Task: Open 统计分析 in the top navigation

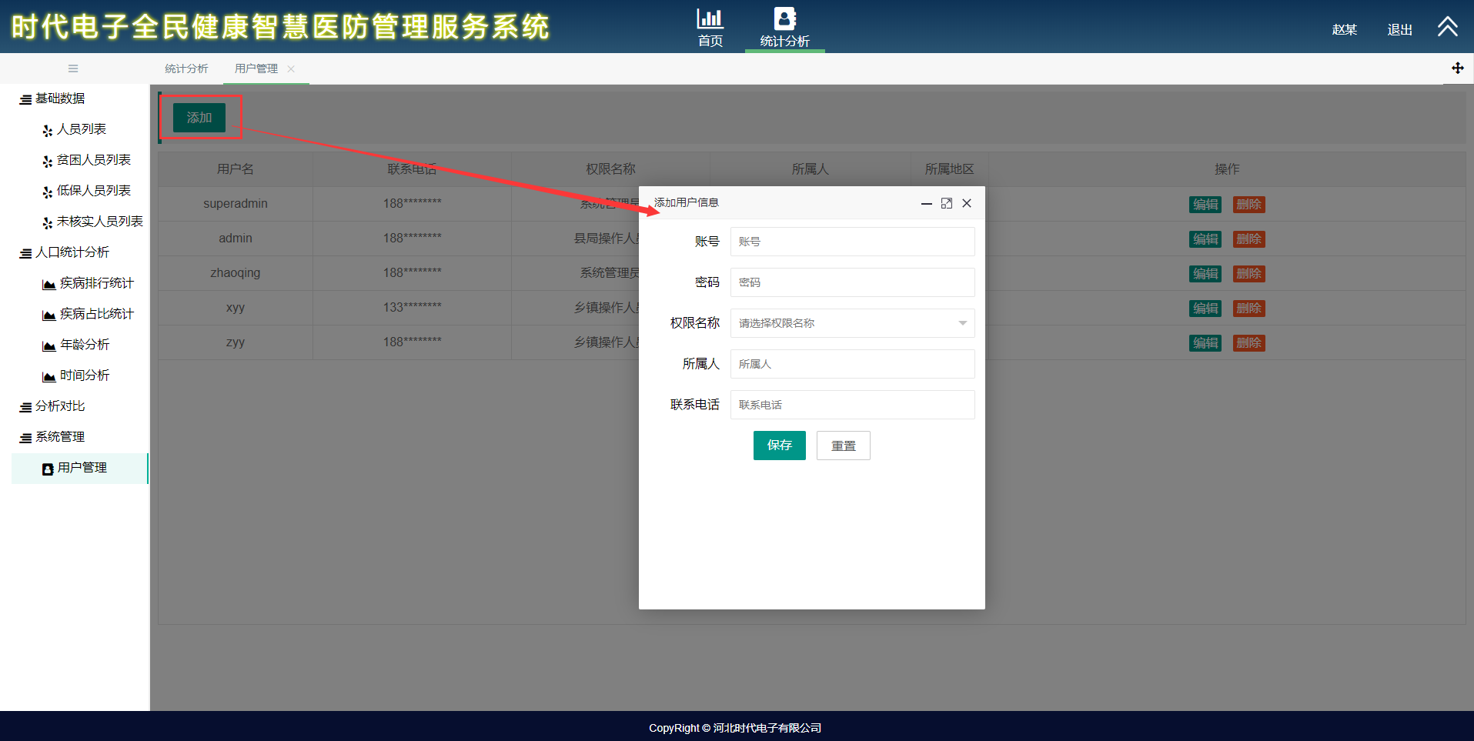Action: [x=784, y=28]
